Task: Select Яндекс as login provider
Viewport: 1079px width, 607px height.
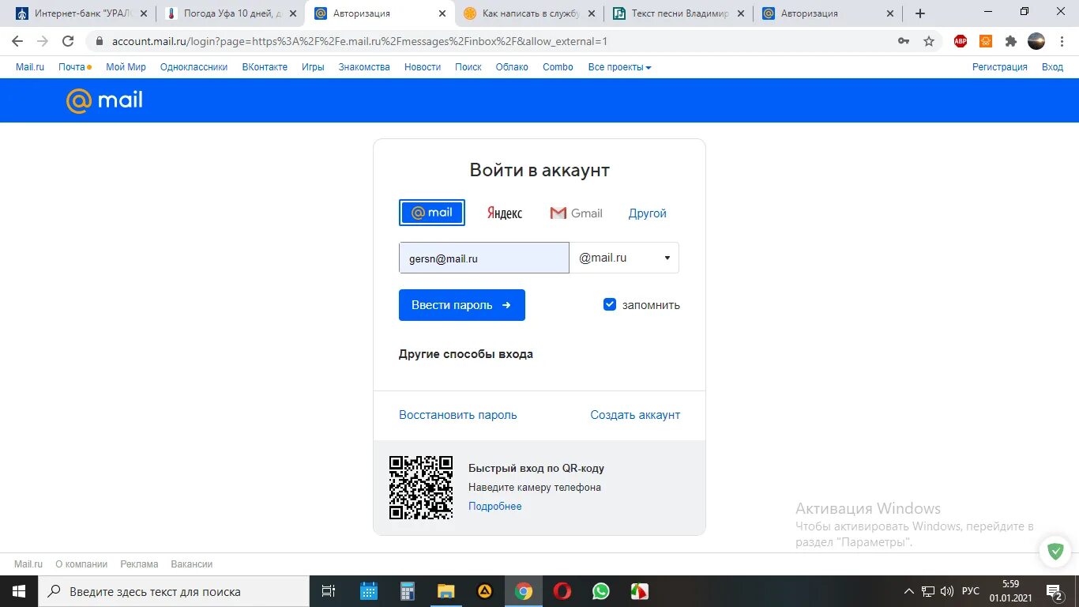Action: (505, 213)
